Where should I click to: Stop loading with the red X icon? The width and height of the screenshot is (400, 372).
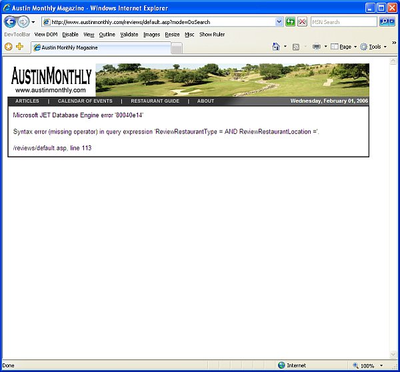pos(302,22)
